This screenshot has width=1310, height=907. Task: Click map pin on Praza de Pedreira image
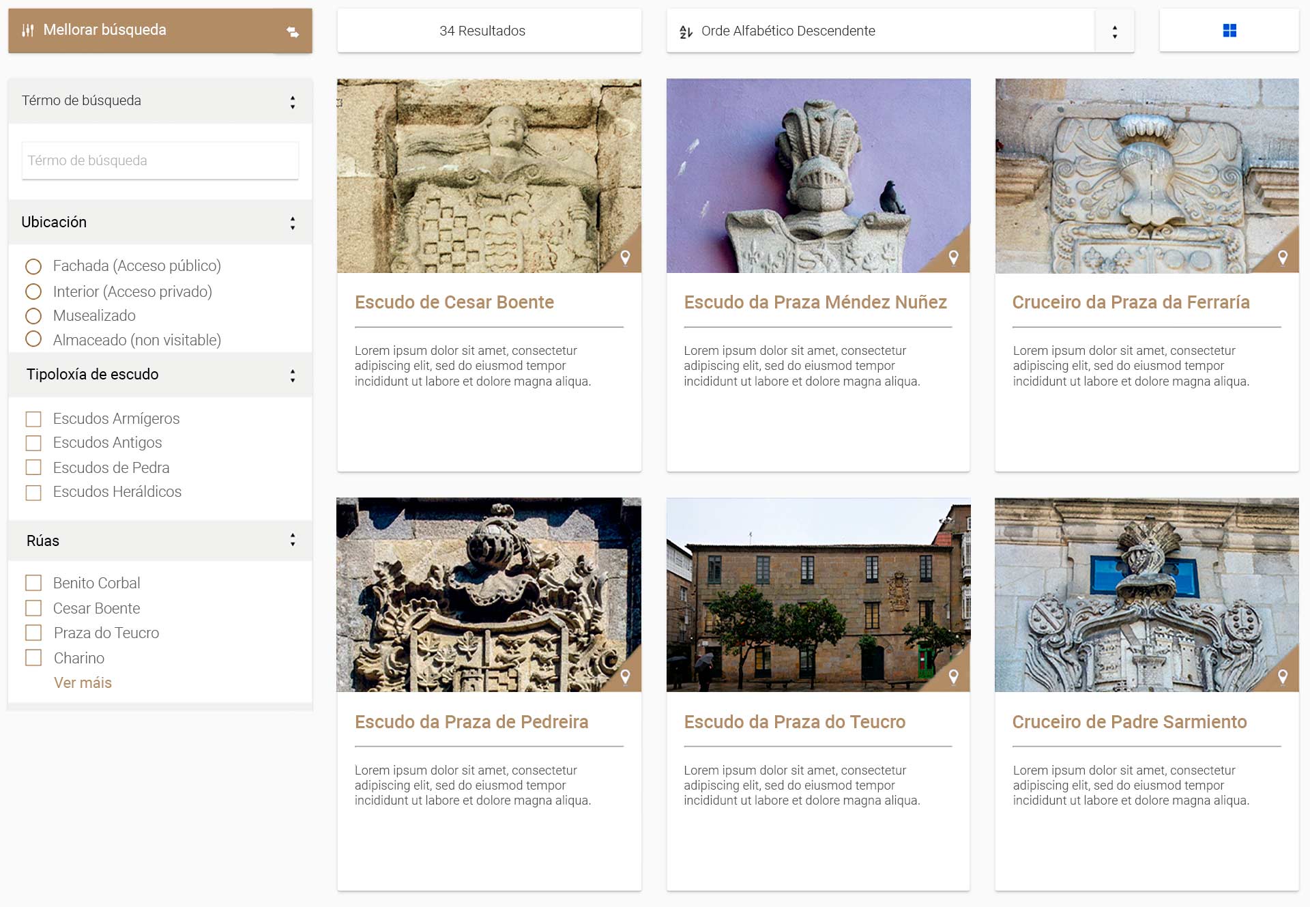[x=625, y=676]
